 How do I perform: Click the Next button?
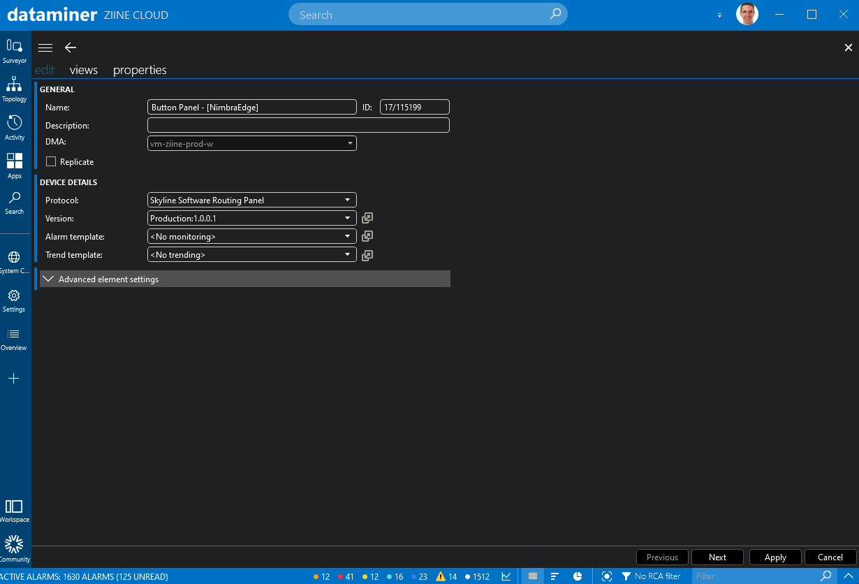click(x=718, y=557)
